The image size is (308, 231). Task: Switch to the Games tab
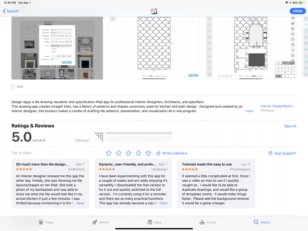(x=100, y=222)
